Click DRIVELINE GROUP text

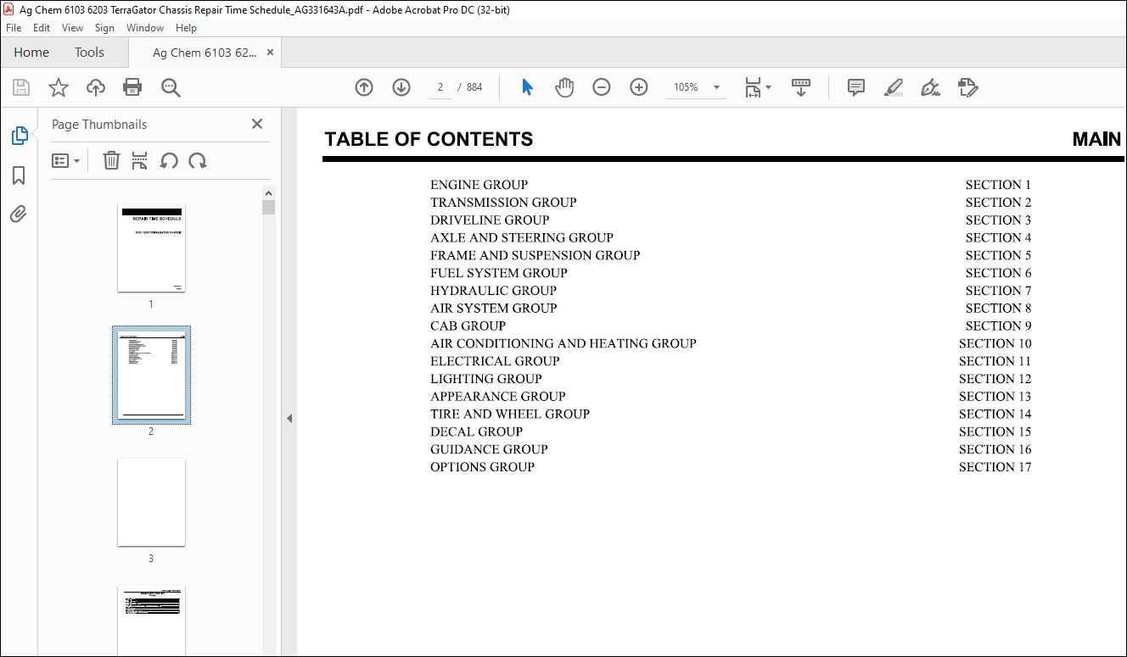[490, 220]
